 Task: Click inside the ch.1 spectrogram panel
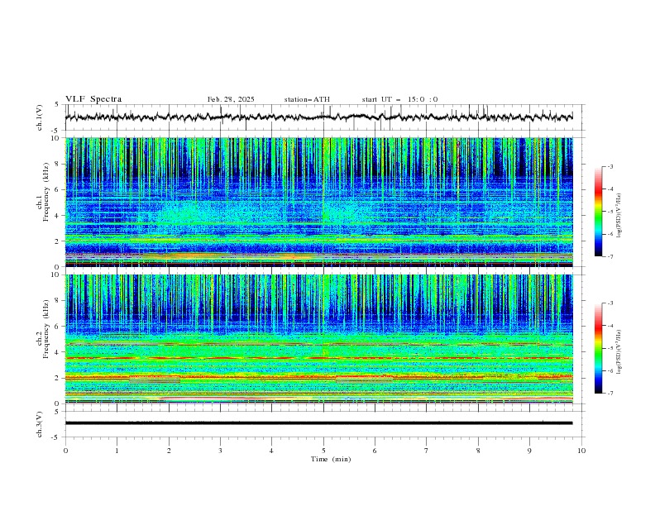click(x=319, y=202)
